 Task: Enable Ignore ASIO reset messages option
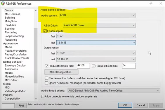pos(46,83)
